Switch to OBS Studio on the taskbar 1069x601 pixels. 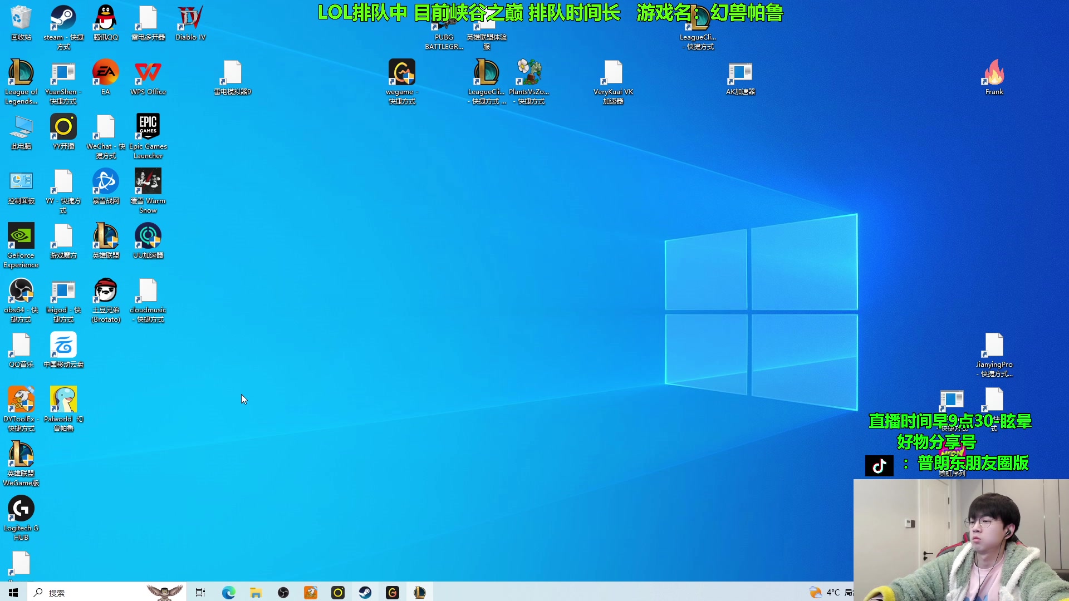tap(283, 592)
